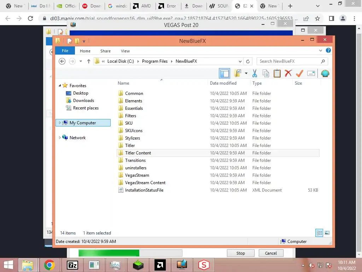Select the Elements folder
The image size is (362, 272).
point(218,101)
